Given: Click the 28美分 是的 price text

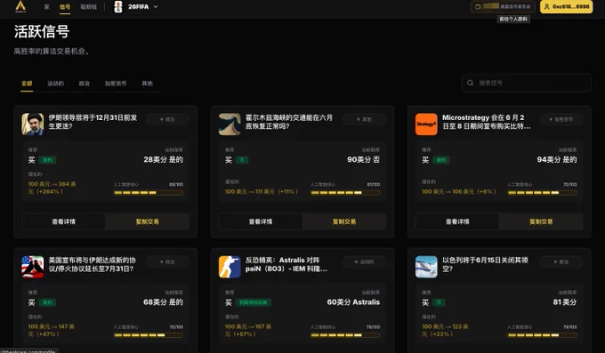Looking at the screenshot, I should pos(164,160).
